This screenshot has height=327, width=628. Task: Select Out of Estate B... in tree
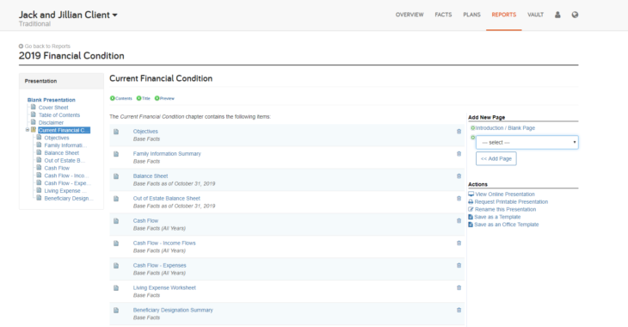[65, 161]
